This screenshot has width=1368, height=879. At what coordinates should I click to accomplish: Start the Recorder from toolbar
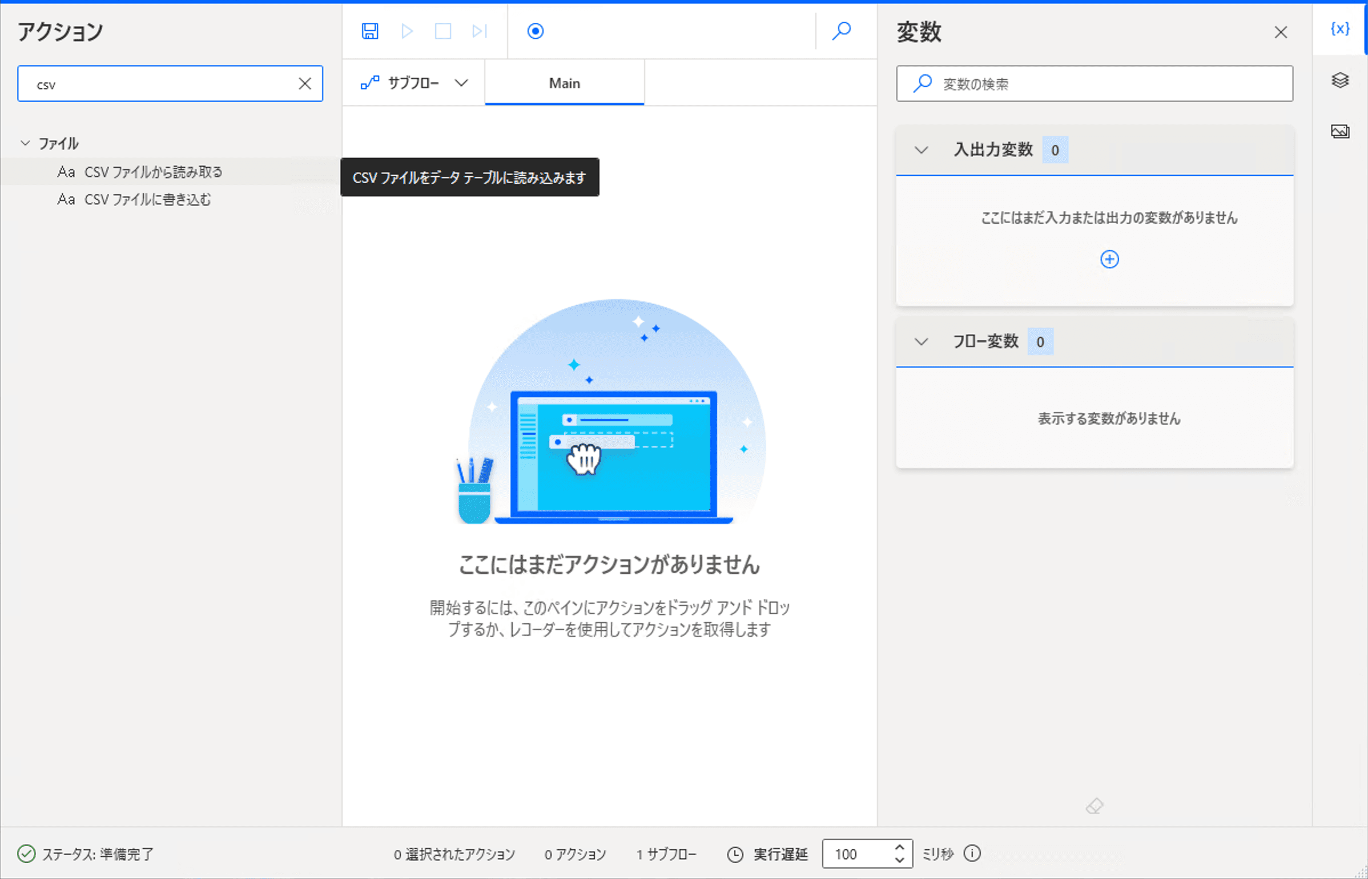click(535, 31)
